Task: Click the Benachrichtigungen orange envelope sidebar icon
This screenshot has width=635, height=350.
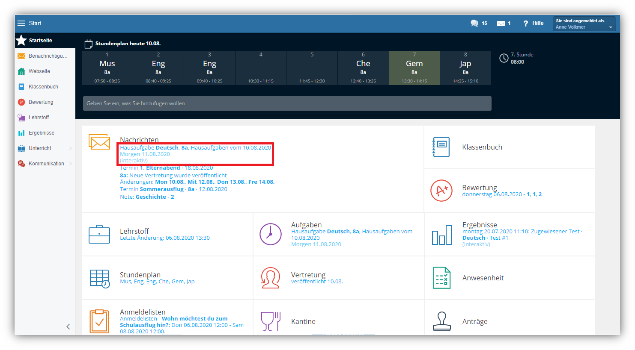Action: 21,56
